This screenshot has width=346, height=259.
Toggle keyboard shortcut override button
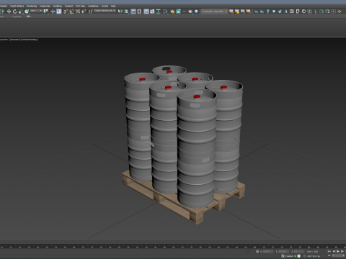pos(59,12)
